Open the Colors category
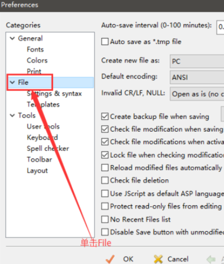The image size is (224, 264). pos(37,60)
